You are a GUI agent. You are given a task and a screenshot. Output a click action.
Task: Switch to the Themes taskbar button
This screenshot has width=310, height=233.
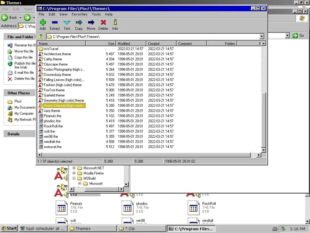(x=92, y=228)
